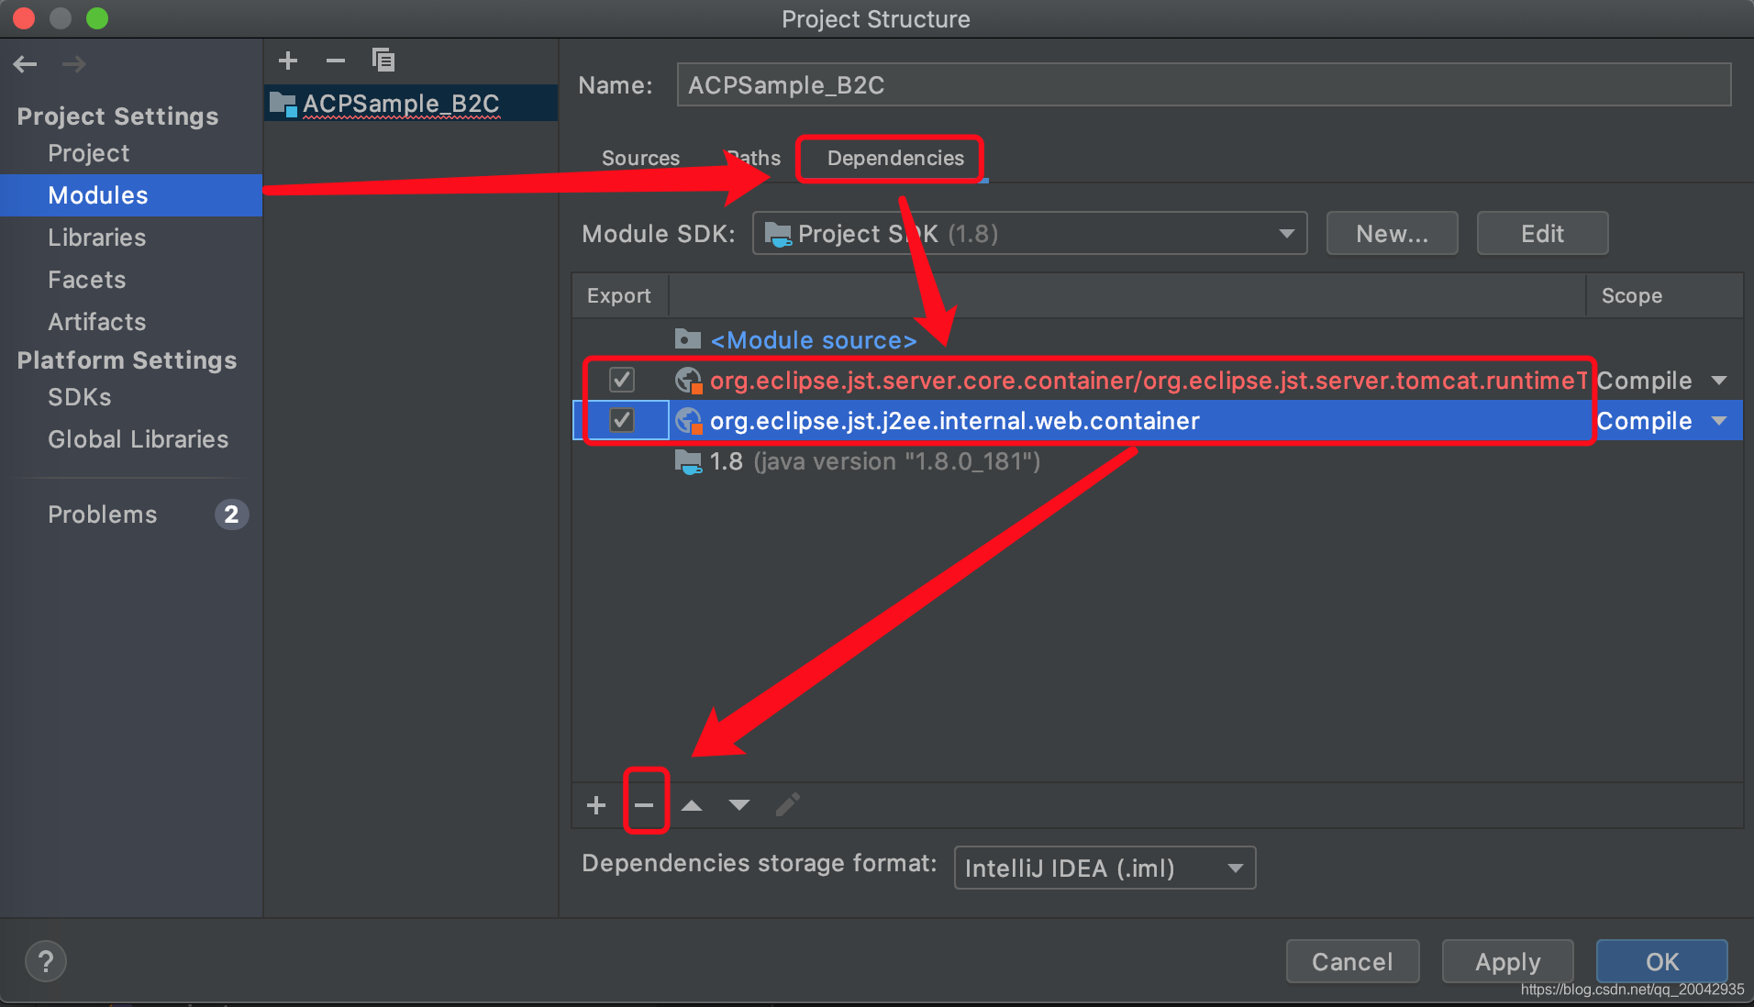Viewport: 1754px width, 1007px height.
Task: Add a new module with plus icon
Action: (288, 61)
